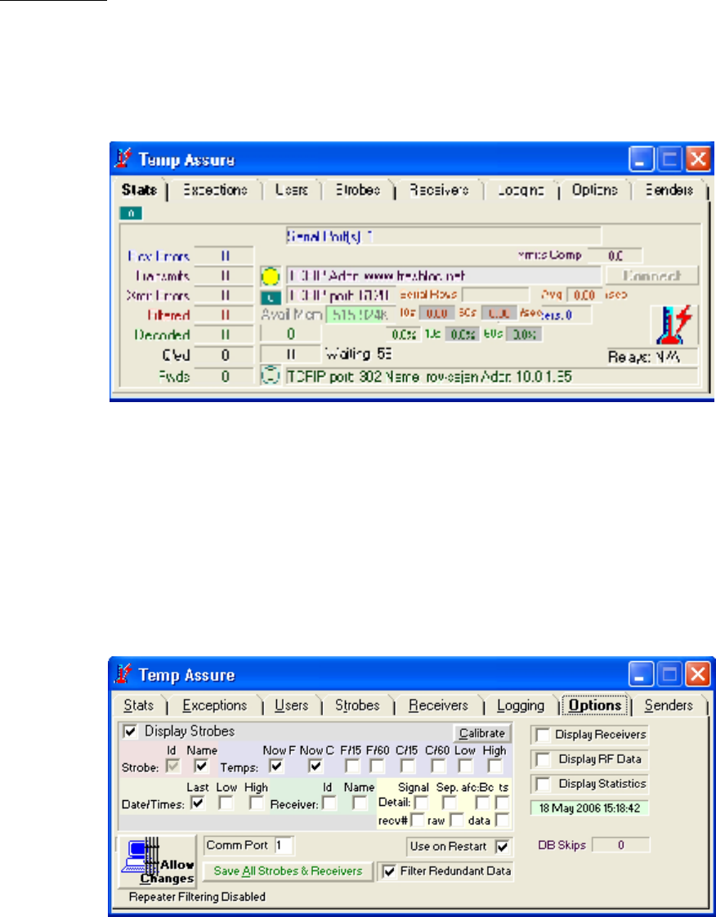Open the Strobes tab in the Stats window
The image size is (716, 917).
(x=357, y=190)
